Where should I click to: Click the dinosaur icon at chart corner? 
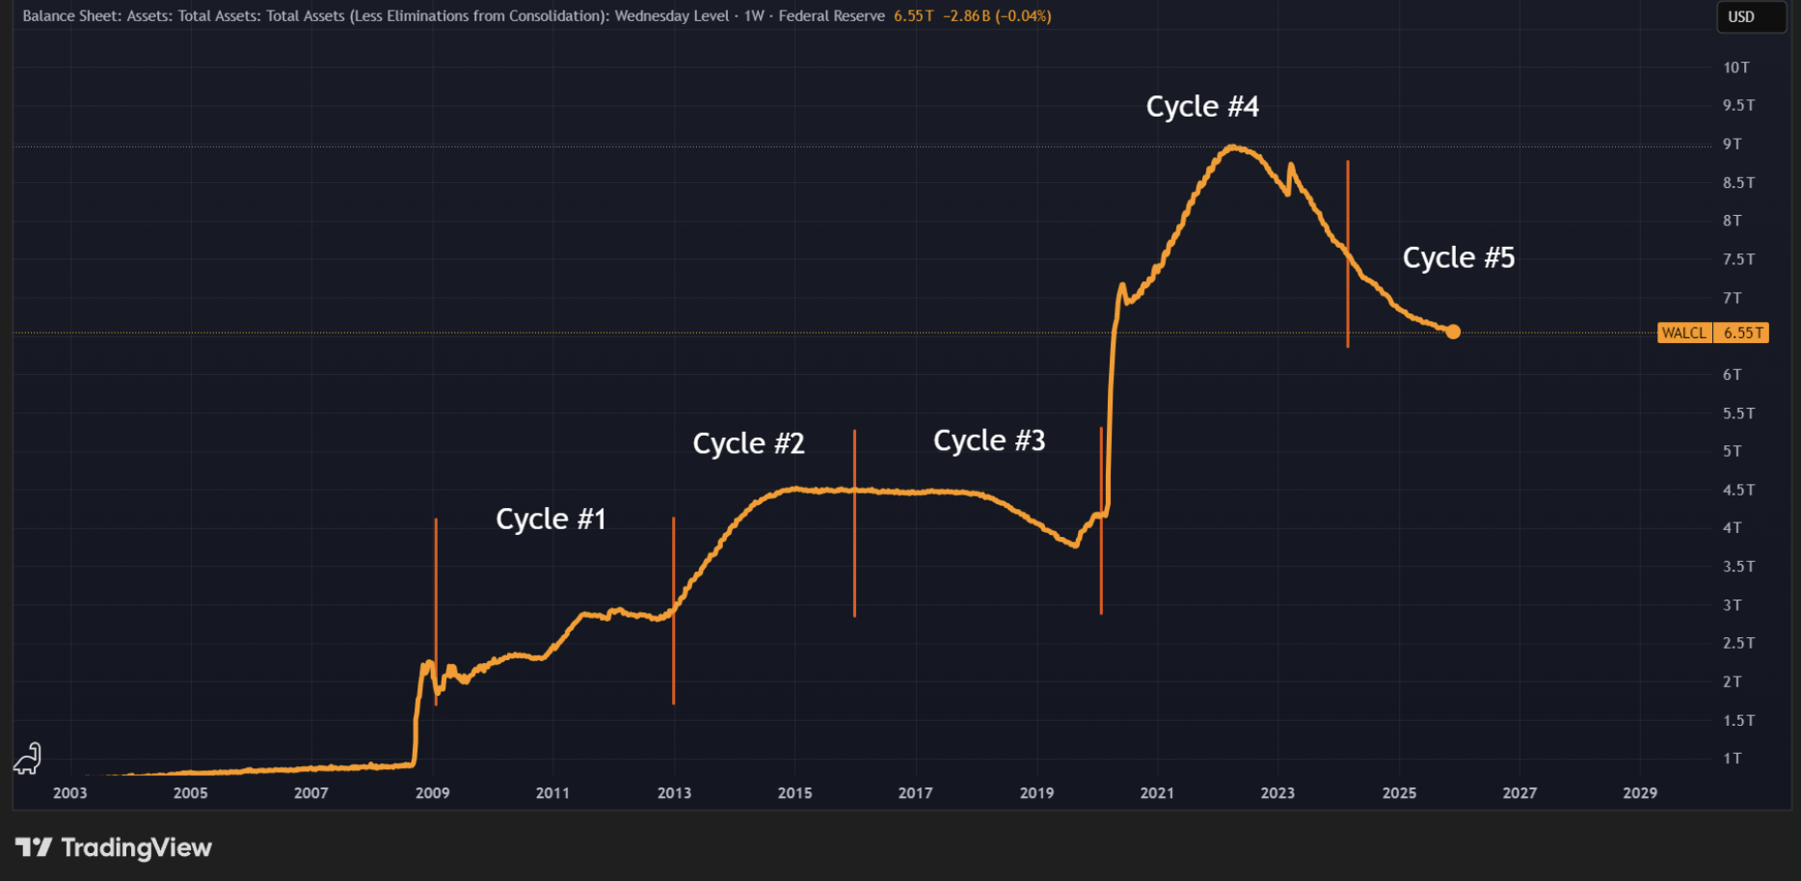[28, 759]
